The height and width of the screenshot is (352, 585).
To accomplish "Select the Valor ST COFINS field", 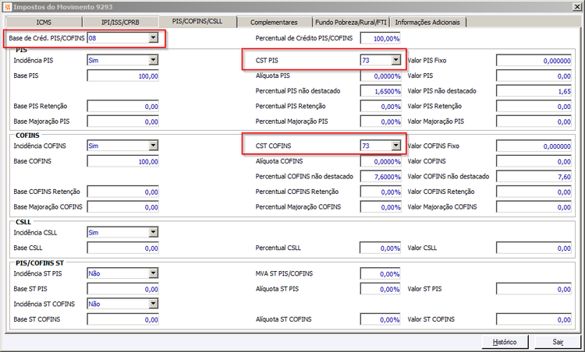I will click(x=534, y=319).
